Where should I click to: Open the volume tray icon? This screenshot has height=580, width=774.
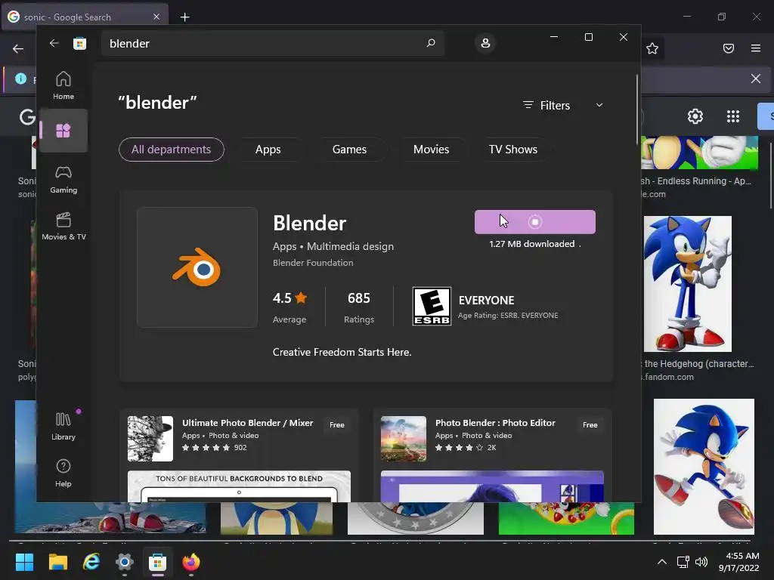click(701, 562)
